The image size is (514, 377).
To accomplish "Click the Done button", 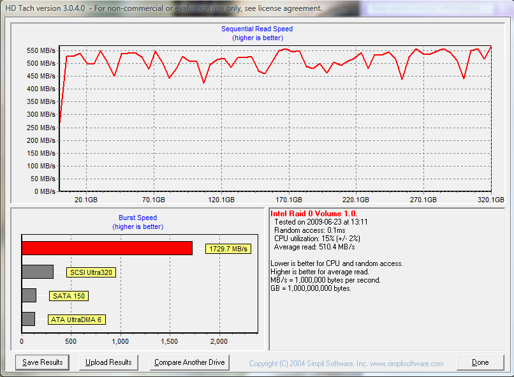I will [x=480, y=362].
